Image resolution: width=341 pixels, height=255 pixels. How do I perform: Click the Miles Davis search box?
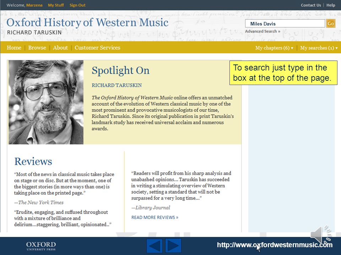click(x=285, y=23)
